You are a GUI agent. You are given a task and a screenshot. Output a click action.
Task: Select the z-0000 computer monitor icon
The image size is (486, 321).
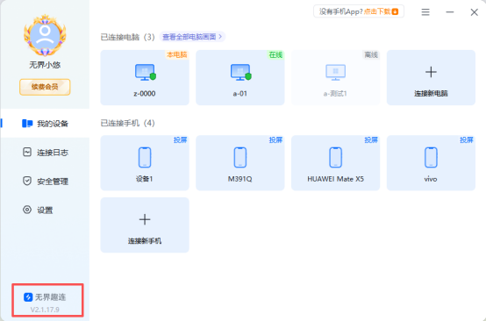[145, 72]
